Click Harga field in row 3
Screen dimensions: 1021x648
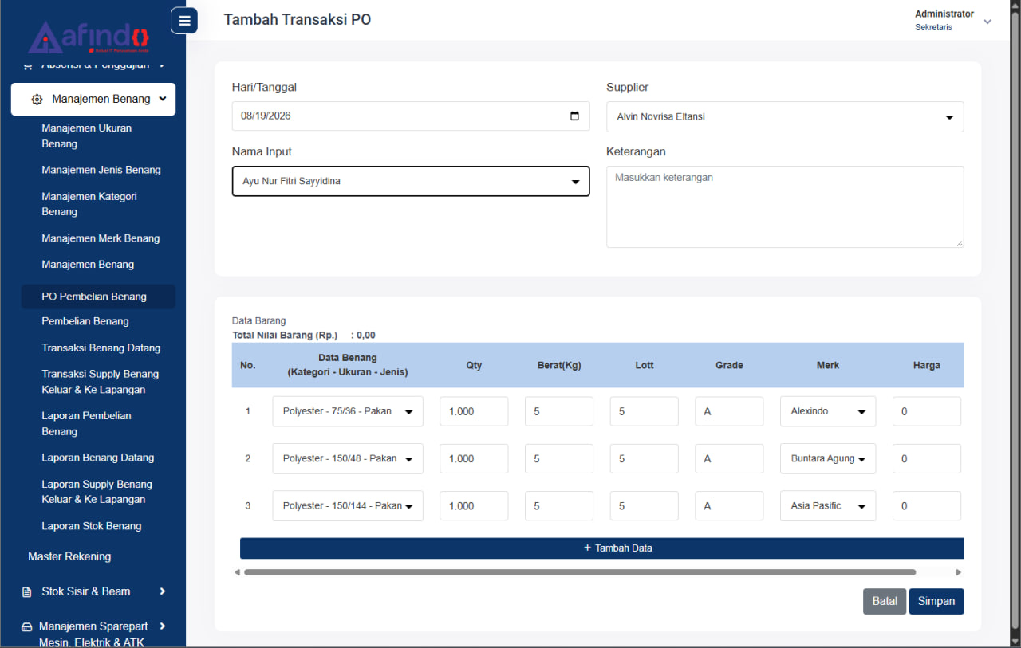tap(927, 505)
